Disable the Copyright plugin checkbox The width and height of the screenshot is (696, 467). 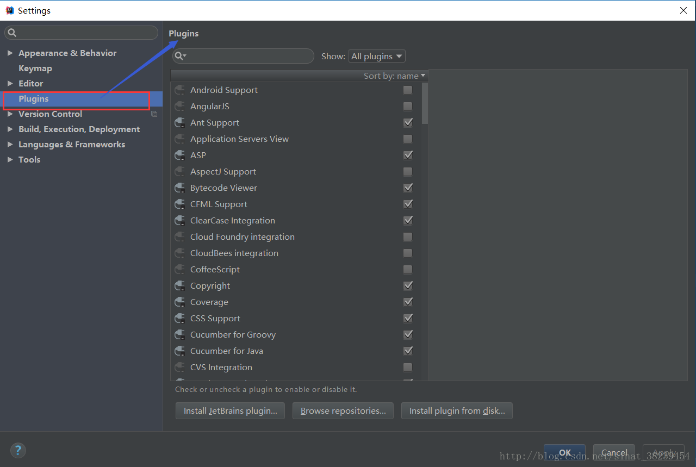pos(408,286)
